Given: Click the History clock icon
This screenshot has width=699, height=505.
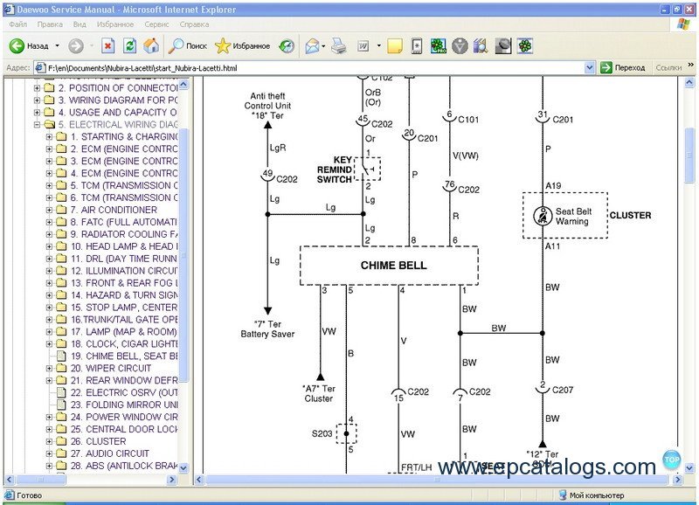Looking at the screenshot, I should [287, 45].
